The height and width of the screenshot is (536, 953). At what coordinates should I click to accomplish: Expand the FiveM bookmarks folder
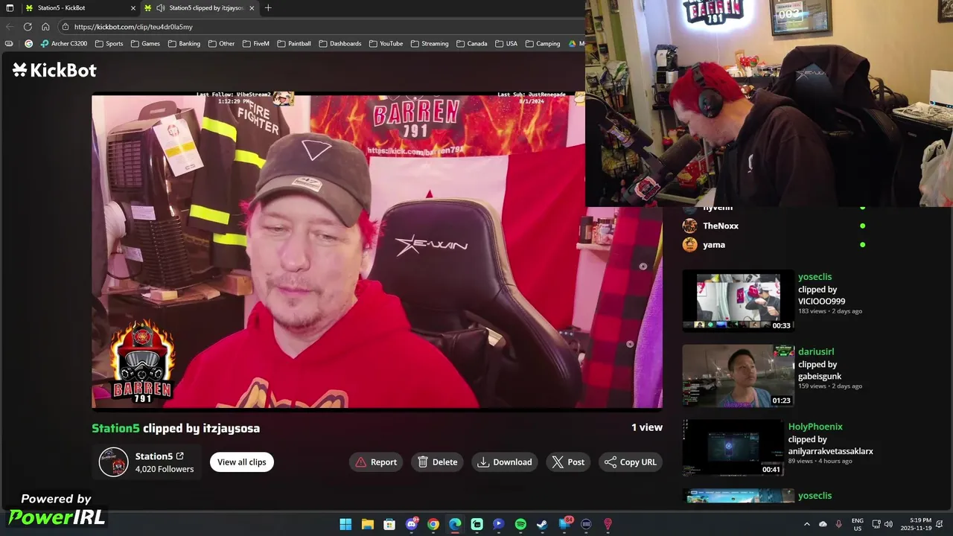click(255, 44)
